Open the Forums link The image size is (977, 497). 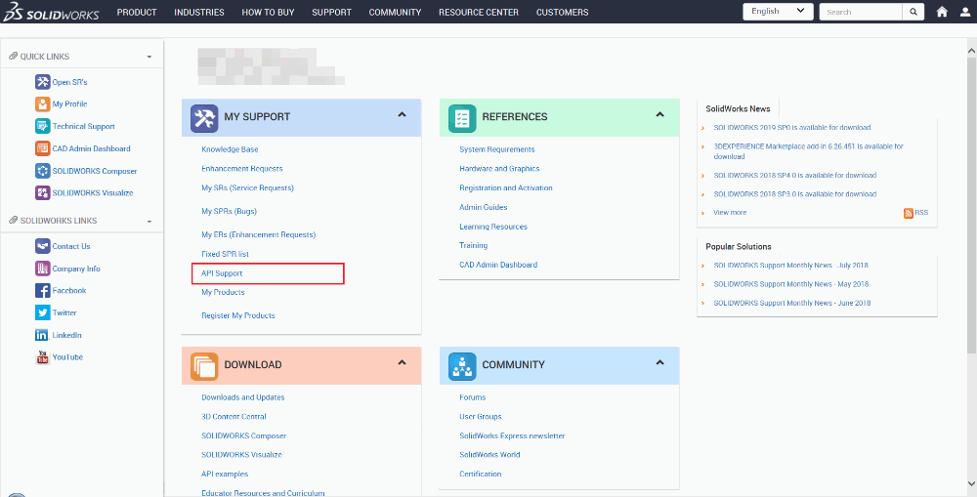click(x=472, y=397)
